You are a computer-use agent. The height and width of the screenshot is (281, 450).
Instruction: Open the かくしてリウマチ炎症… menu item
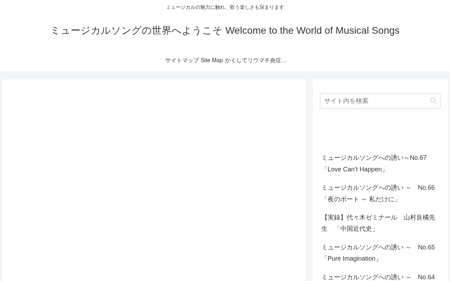click(x=256, y=60)
